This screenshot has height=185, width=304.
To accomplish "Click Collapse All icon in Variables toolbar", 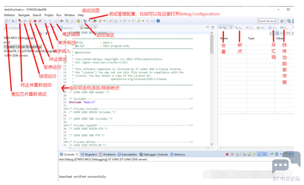I will point(282,34).
